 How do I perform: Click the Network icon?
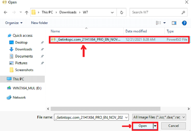[x=9, y=97]
